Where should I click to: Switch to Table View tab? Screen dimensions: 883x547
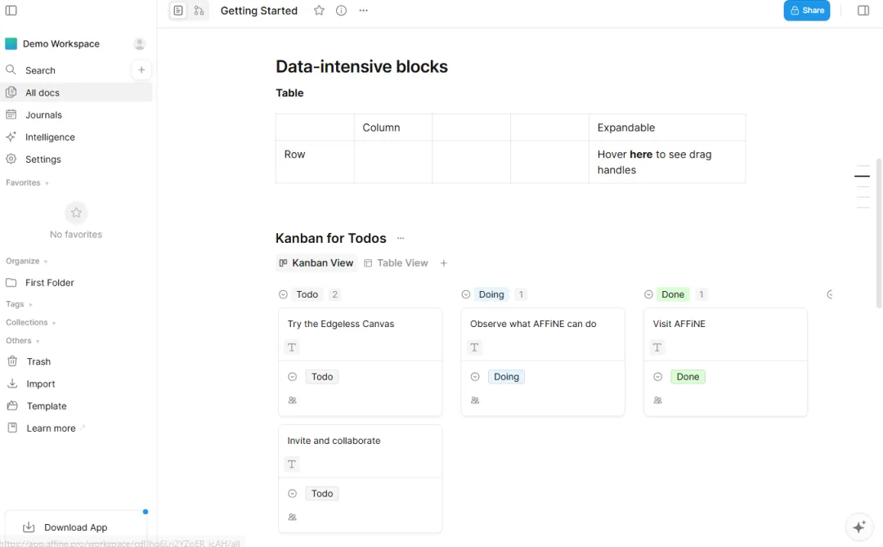coord(396,263)
